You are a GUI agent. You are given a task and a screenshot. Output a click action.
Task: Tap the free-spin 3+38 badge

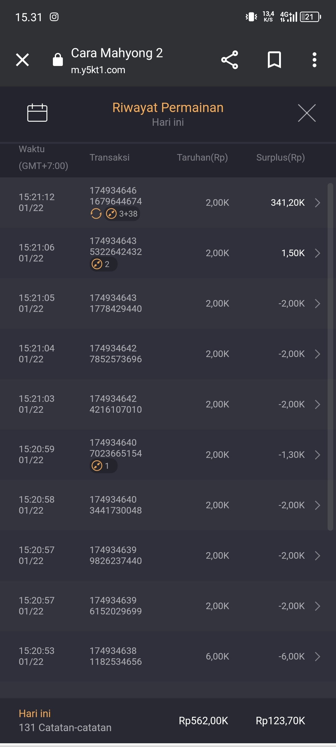point(122,214)
